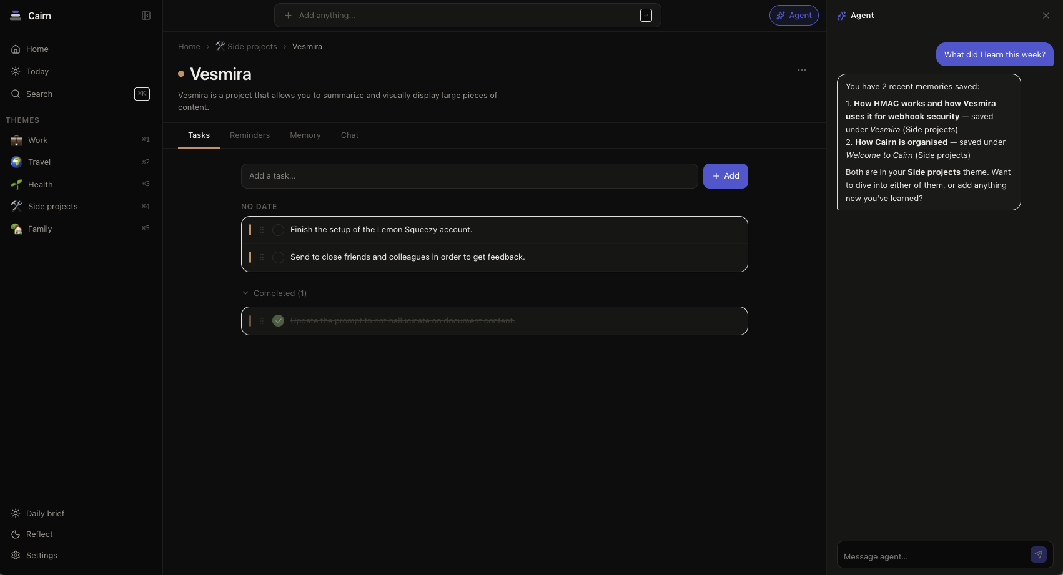Check off Send to close friends task
This screenshot has height=575, width=1063.
coord(279,257)
